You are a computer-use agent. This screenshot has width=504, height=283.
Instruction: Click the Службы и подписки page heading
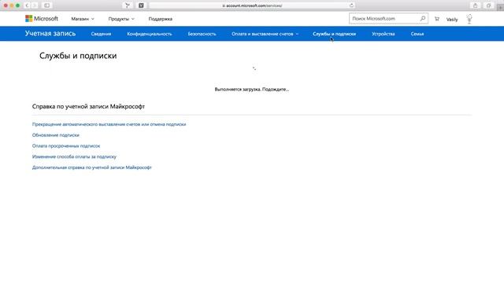point(78,56)
